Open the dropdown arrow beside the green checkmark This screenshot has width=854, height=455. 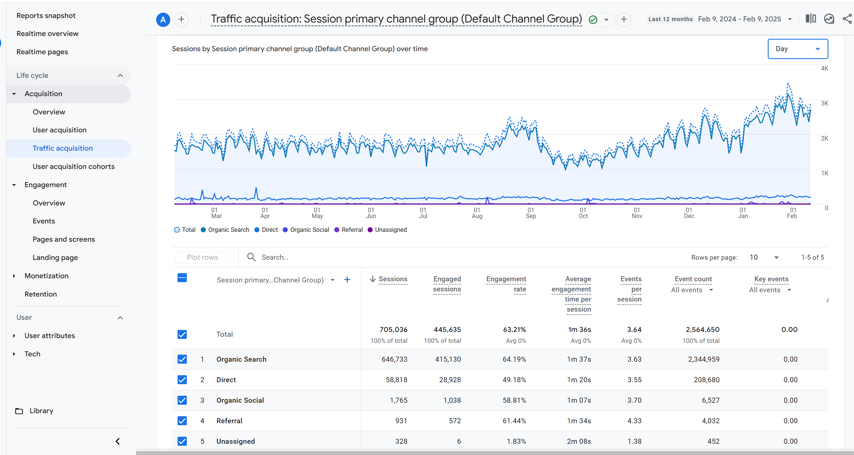click(606, 20)
